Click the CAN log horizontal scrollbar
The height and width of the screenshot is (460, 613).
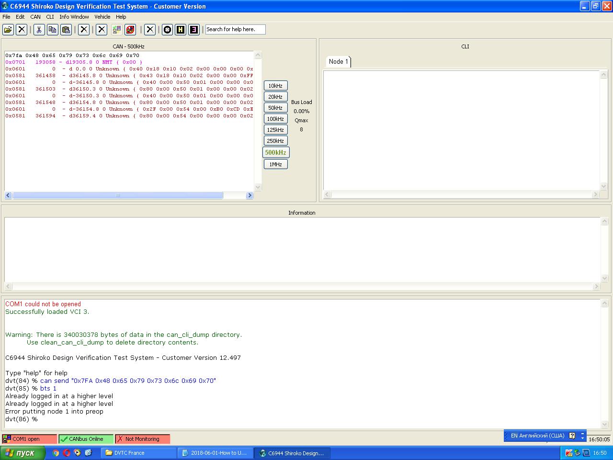click(118, 195)
